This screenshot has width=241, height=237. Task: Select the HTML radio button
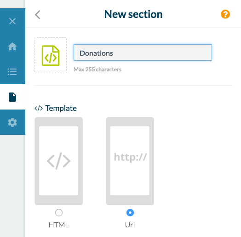[59, 213]
